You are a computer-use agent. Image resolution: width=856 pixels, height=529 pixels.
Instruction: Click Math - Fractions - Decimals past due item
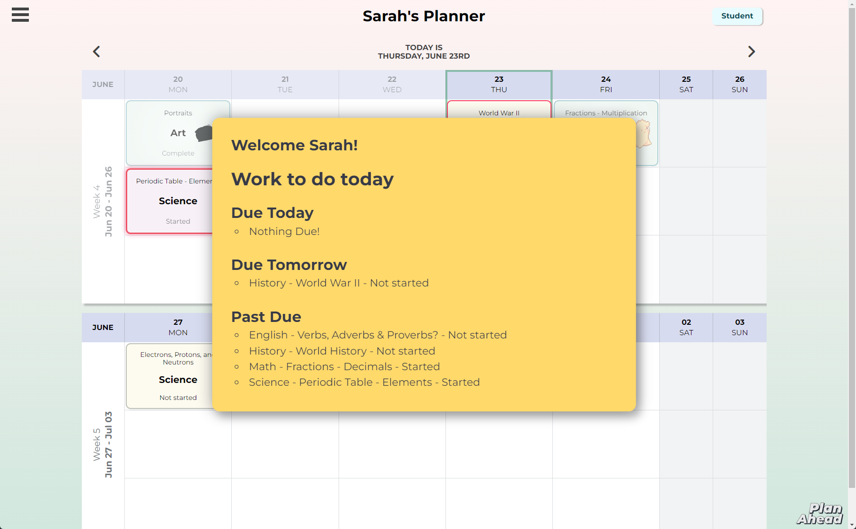[x=344, y=366]
